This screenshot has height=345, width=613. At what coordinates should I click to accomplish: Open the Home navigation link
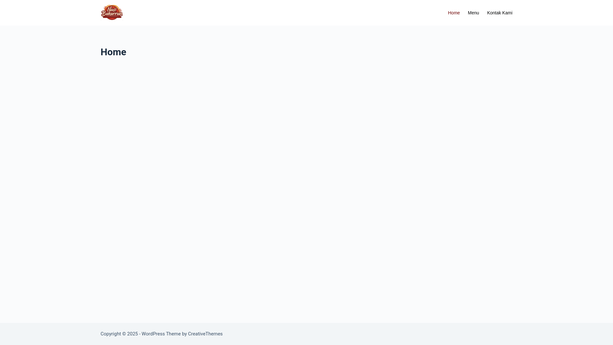(x=454, y=13)
